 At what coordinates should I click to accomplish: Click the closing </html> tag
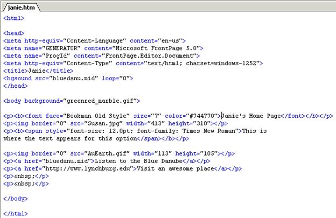(16, 214)
